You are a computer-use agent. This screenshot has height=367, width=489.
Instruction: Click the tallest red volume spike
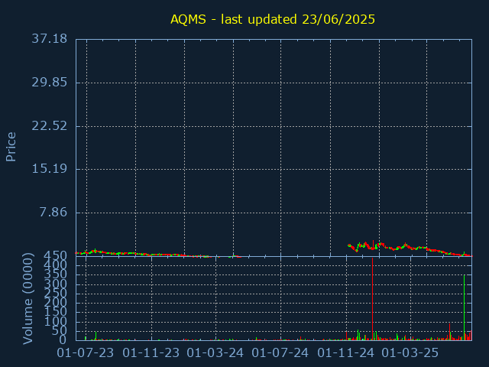click(372, 299)
